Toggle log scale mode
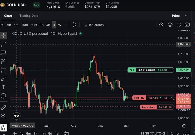The image size is (195, 135). tap(178, 134)
